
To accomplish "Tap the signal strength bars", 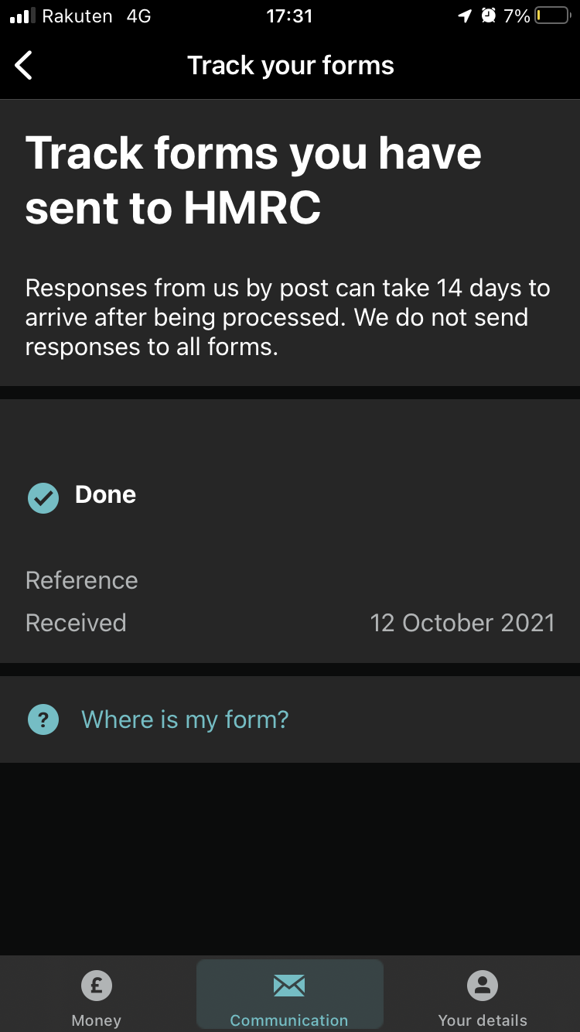I will (22, 15).
